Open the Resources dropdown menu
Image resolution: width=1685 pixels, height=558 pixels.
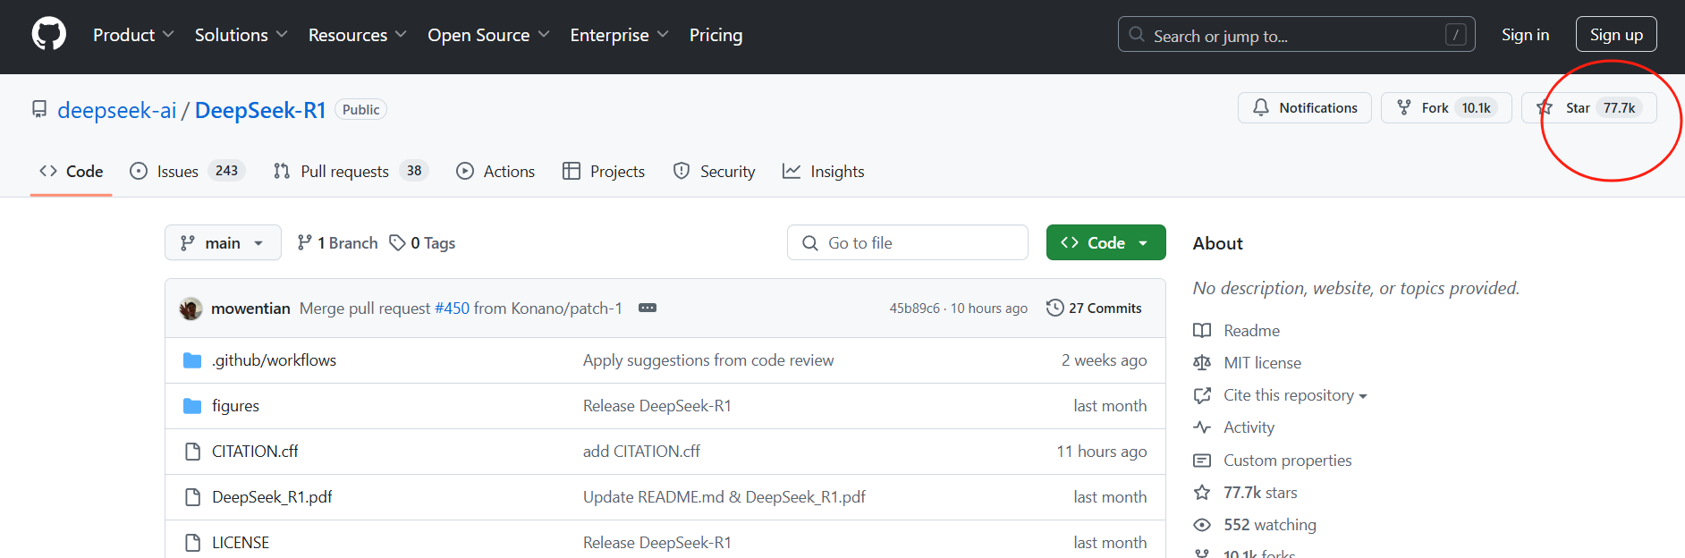point(357,35)
